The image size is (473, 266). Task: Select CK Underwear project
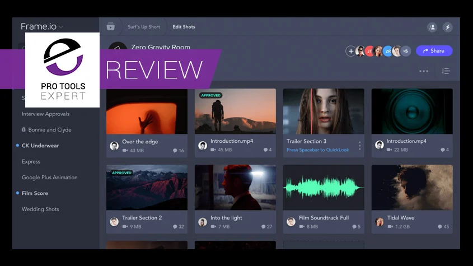(40, 146)
